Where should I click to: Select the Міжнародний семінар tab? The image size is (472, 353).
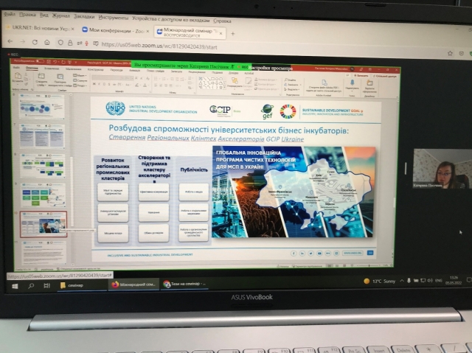click(x=190, y=32)
